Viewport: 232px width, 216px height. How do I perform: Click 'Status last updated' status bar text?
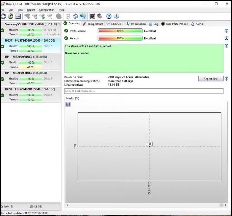point(24,213)
